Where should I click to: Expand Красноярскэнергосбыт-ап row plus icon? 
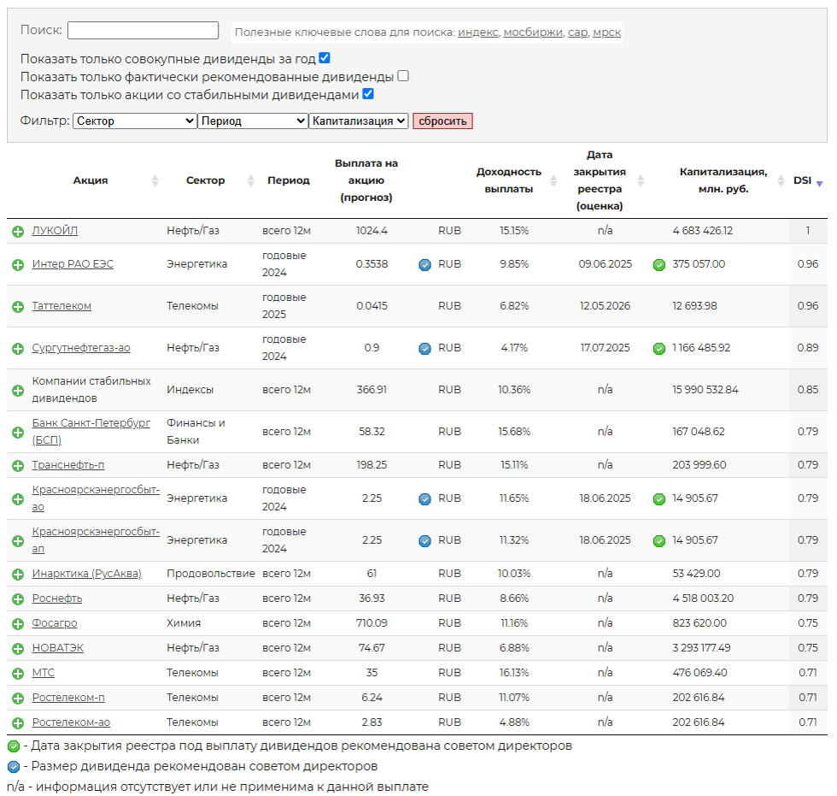point(18,541)
